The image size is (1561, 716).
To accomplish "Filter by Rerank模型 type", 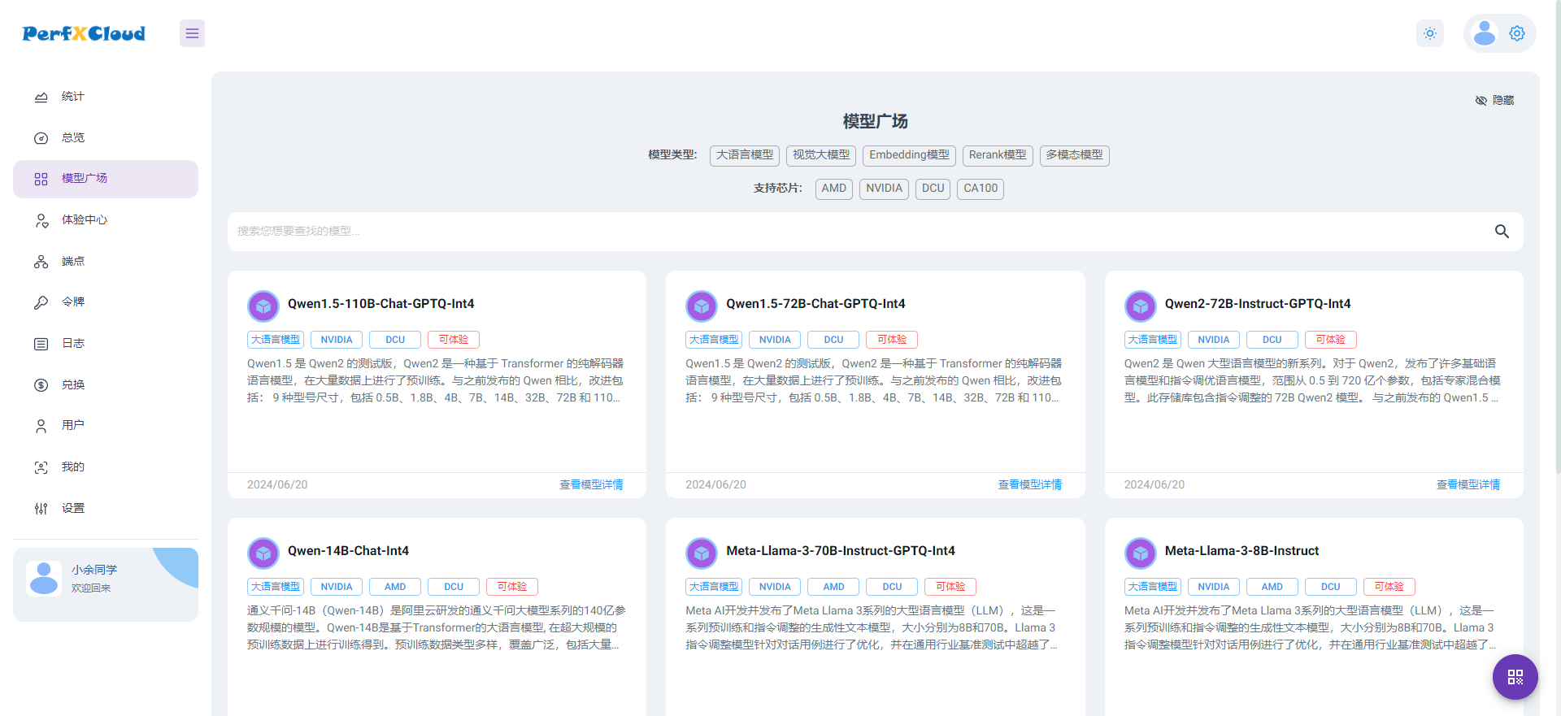I will (998, 155).
